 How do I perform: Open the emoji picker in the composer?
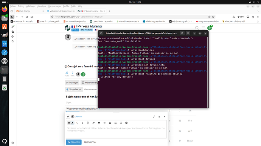tap(121, 123)
